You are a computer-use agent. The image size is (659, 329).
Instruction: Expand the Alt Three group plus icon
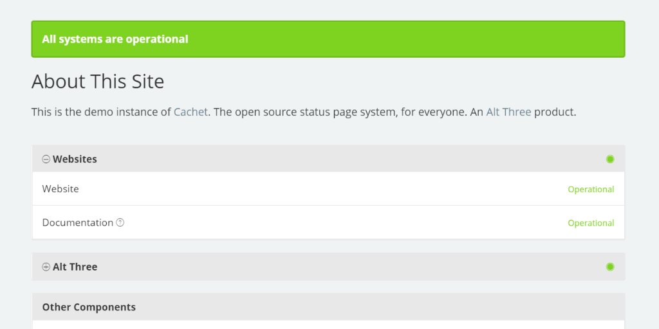pos(46,267)
